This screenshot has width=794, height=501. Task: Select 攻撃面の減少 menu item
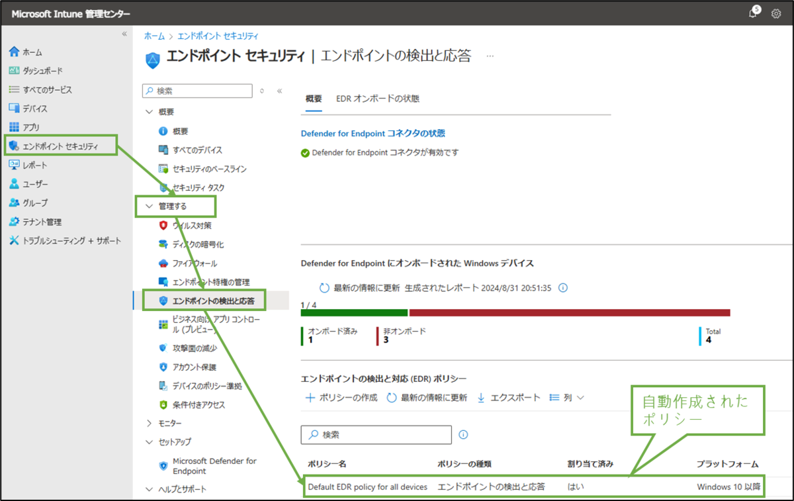point(194,347)
